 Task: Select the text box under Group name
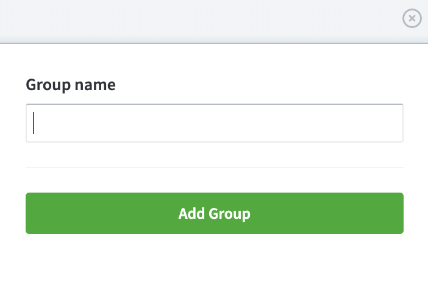tap(215, 123)
